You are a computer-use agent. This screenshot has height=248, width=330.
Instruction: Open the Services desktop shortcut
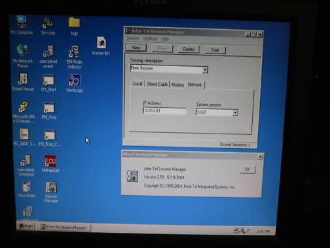(x=48, y=26)
